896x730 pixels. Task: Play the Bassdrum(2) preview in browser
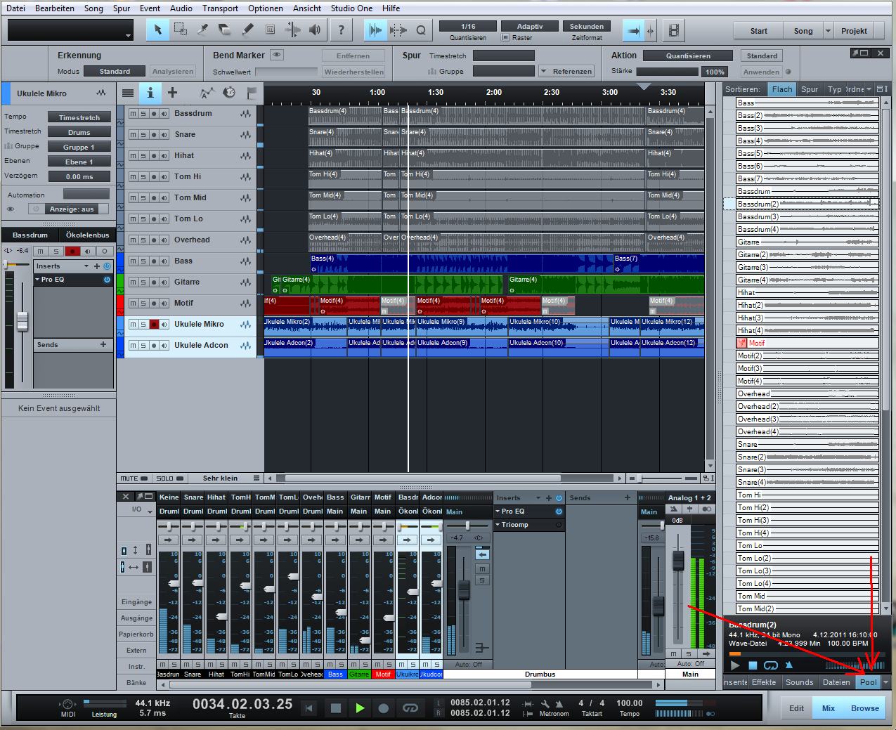[x=735, y=665]
